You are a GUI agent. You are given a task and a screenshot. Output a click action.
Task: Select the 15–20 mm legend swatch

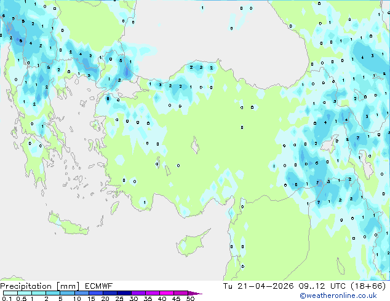pyautogui.click(x=96, y=293)
